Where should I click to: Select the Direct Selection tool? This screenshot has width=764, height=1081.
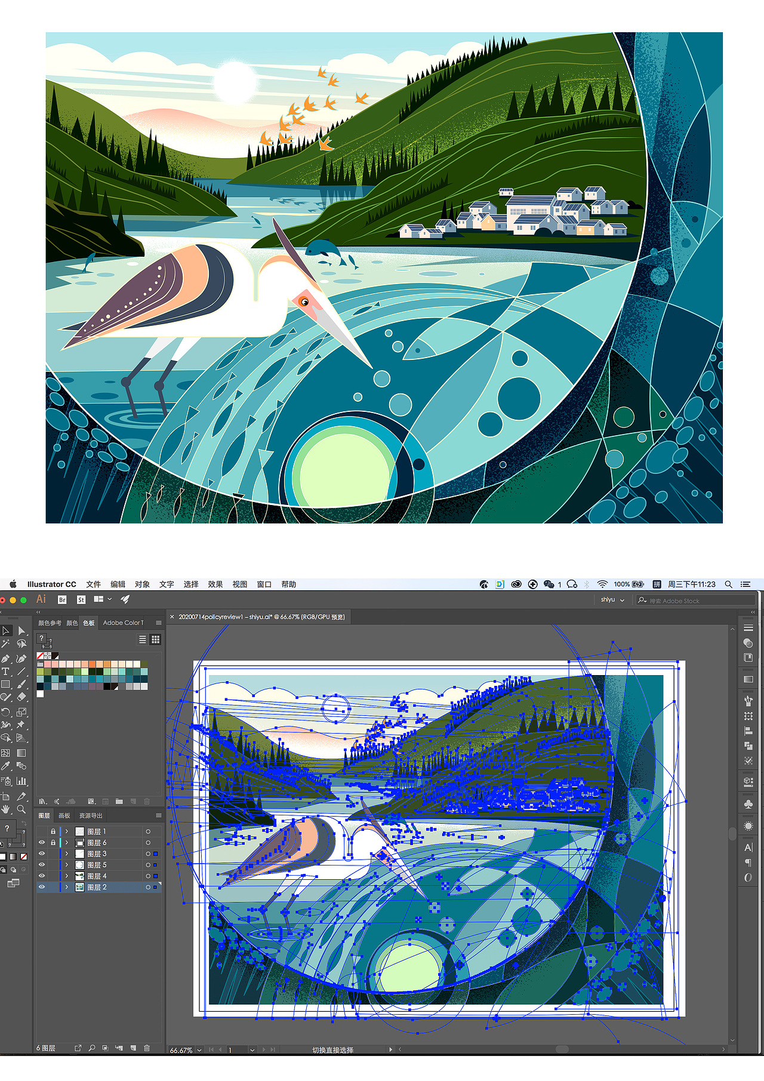21,631
